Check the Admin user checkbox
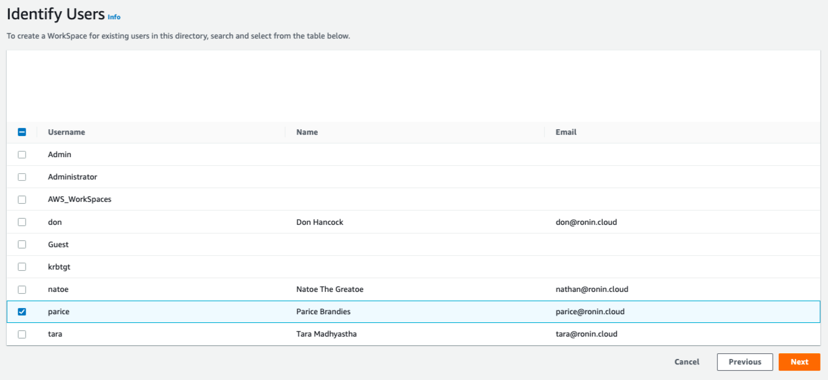Image resolution: width=828 pixels, height=380 pixels. click(22, 155)
